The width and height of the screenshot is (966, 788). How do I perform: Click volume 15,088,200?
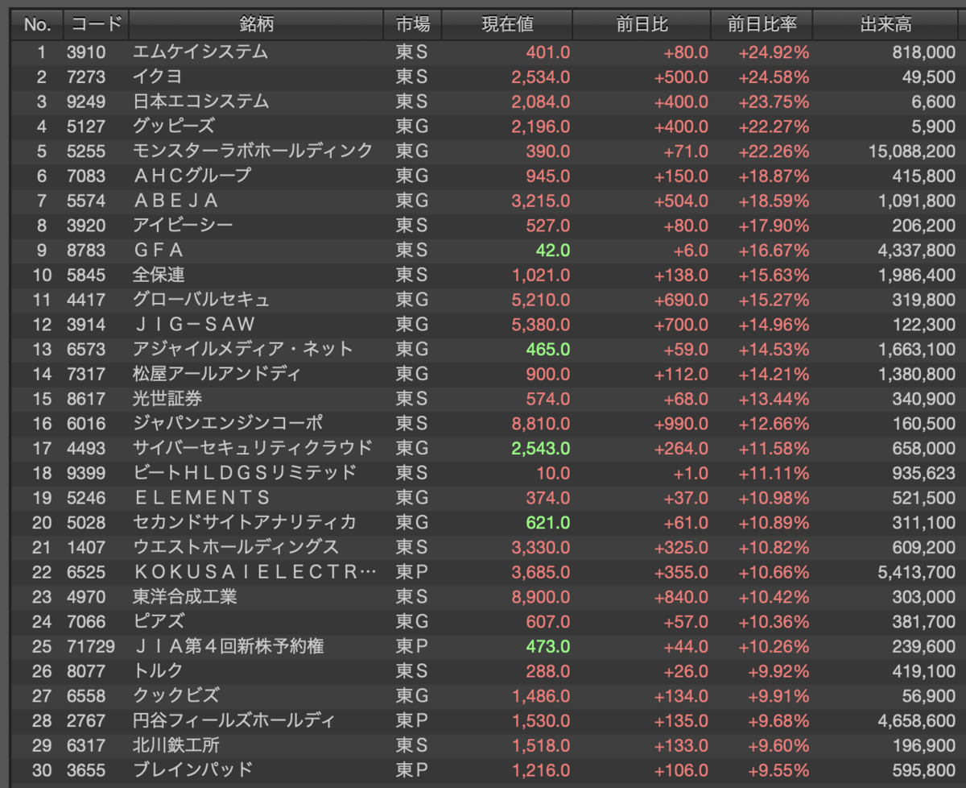click(913, 151)
